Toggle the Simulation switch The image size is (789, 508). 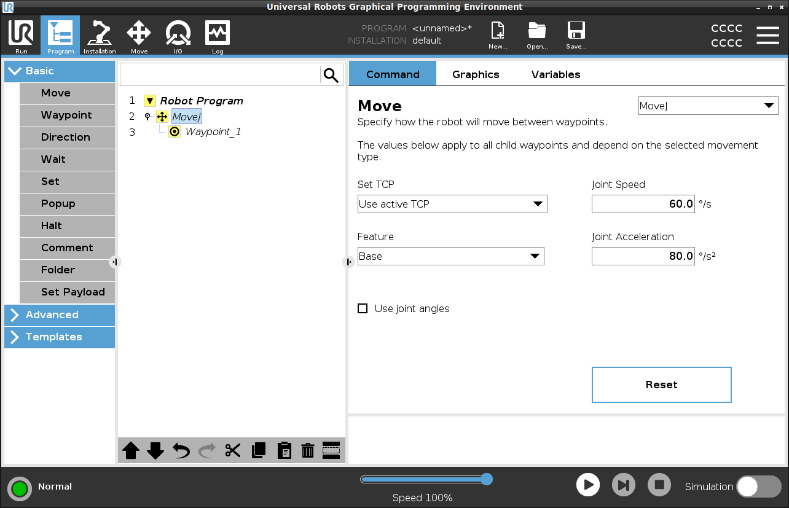[758, 487]
